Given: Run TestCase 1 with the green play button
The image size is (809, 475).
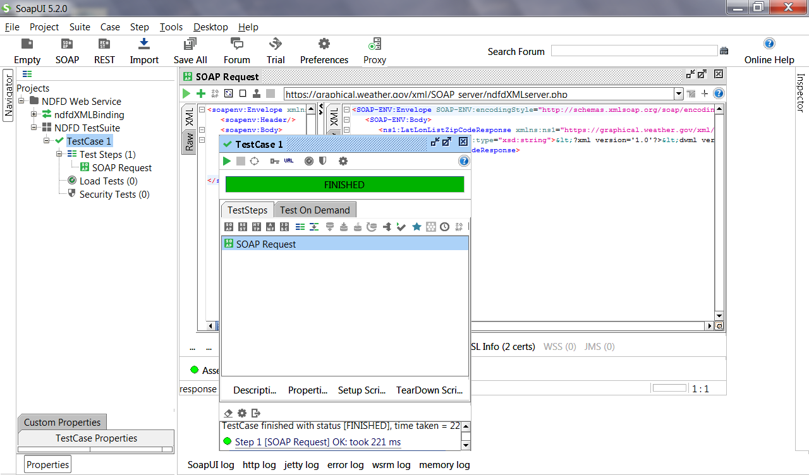Looking at the screenshot, I should pyautogui.click(x=226, y=161).
